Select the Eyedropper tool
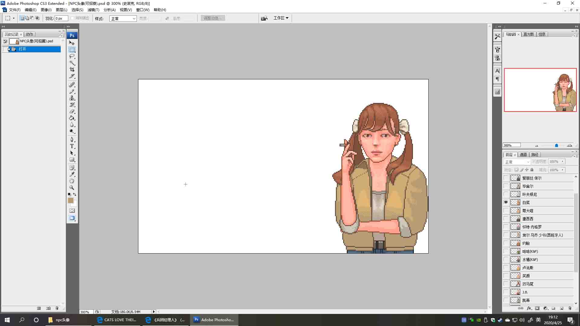This screenshot has height=326, width=580. coord(72,174)
